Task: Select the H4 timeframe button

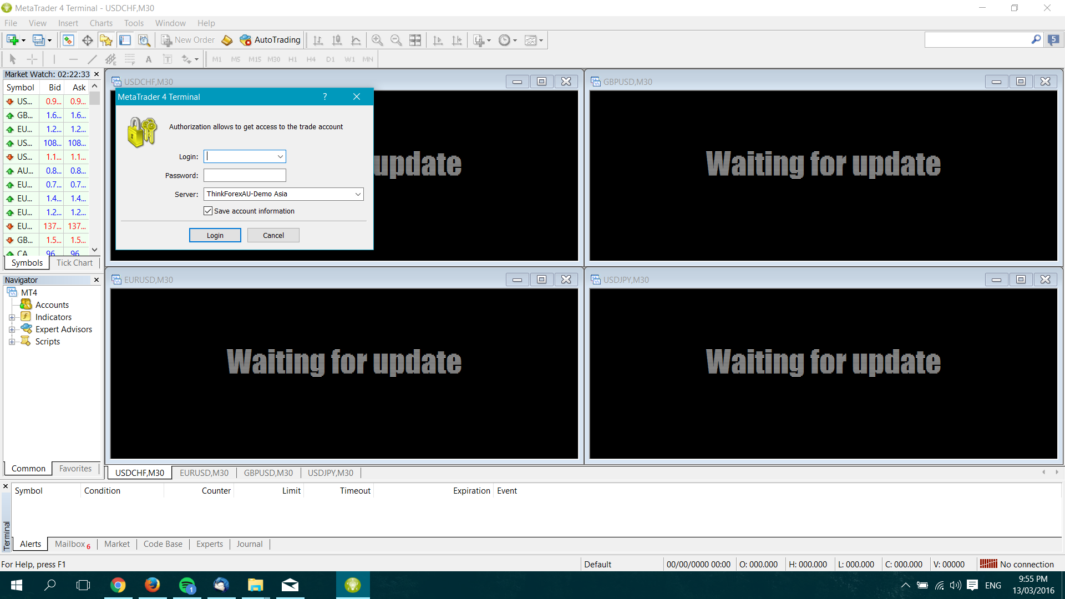Action: click(x=311, y=59)
